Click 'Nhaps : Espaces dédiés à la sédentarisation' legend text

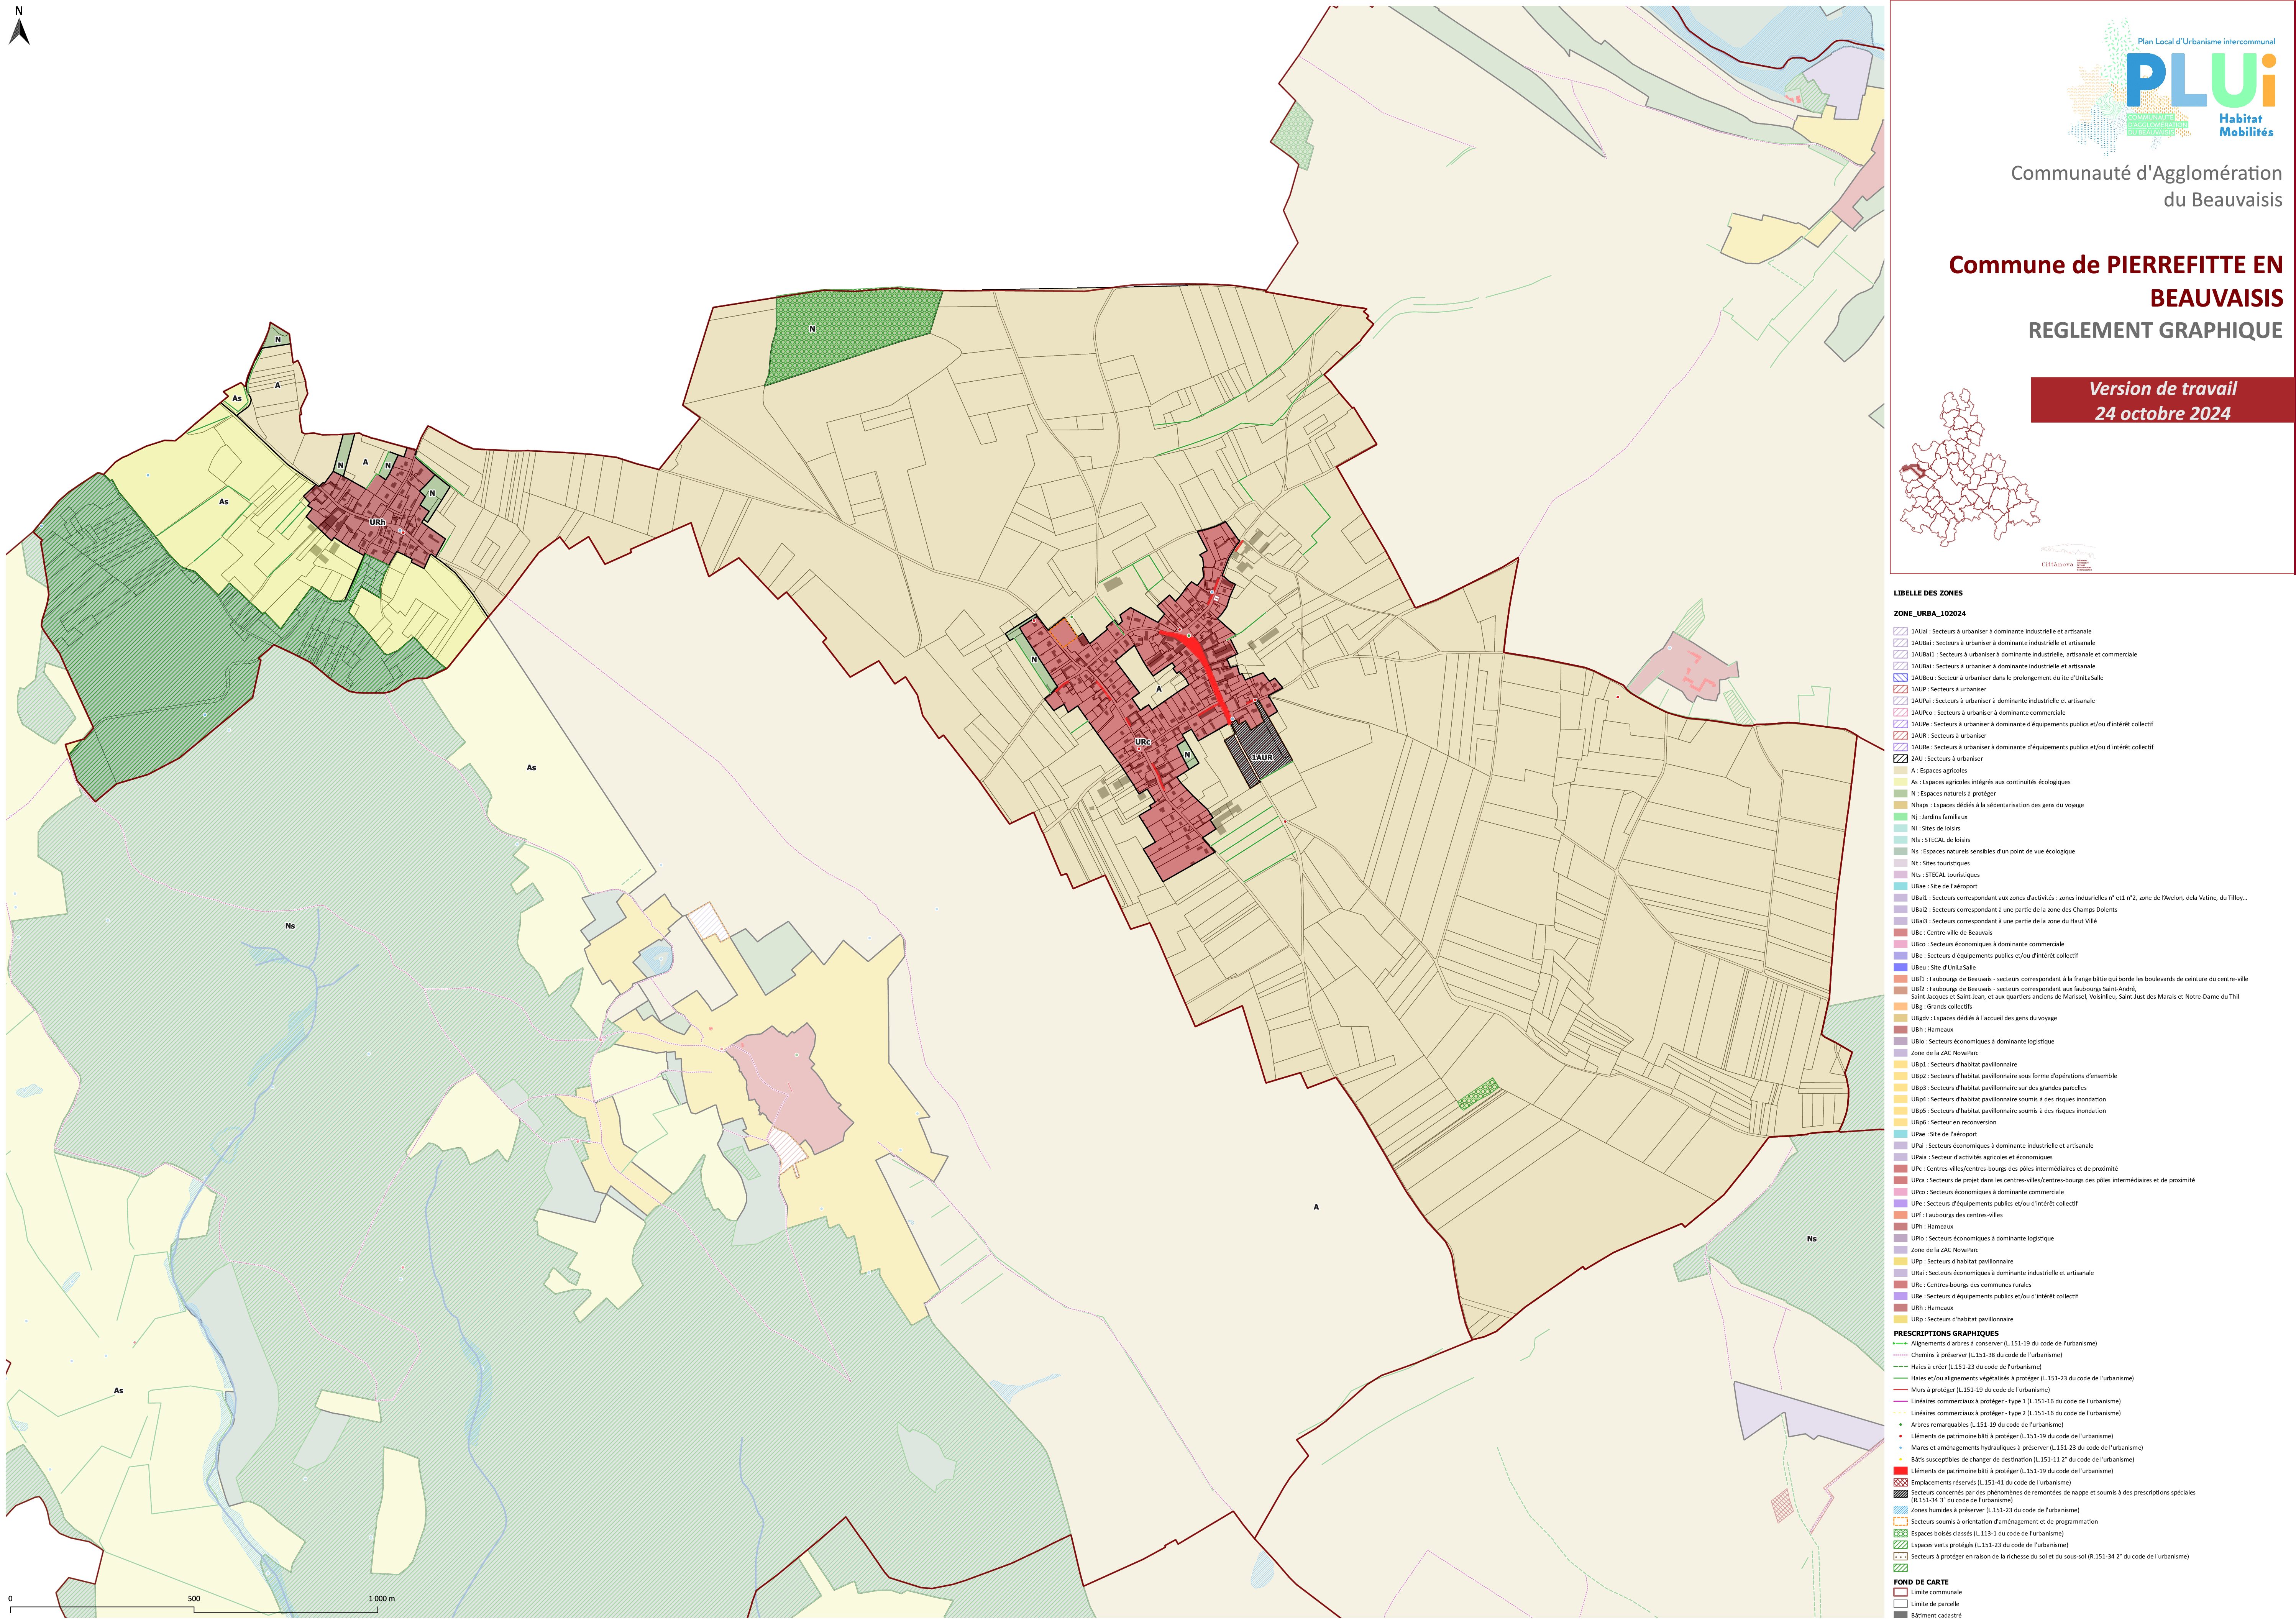coord(1997,806)
